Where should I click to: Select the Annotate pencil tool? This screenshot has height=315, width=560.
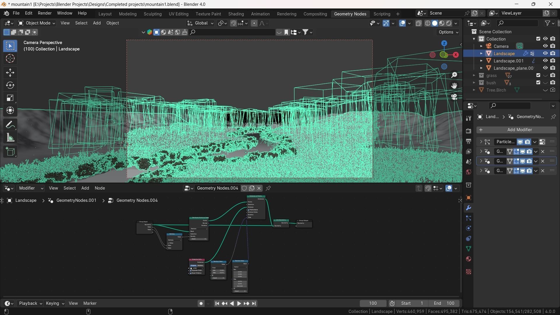coord(10,125)
